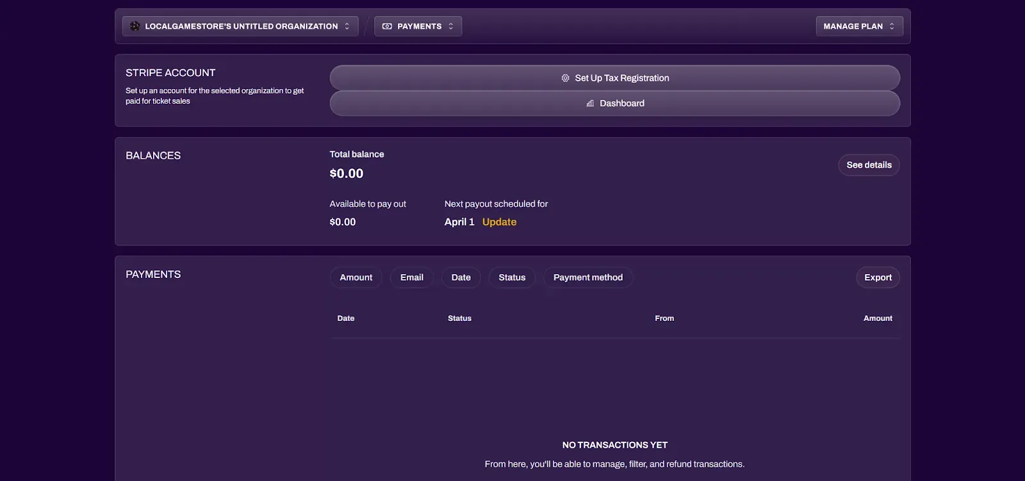Expand the organization selector chevron

347,26
